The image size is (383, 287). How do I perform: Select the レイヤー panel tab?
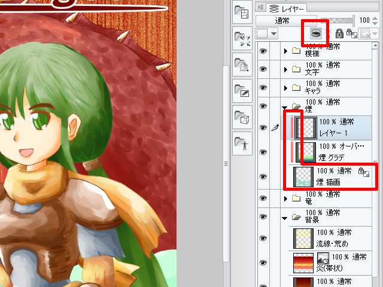click(287, 9)
